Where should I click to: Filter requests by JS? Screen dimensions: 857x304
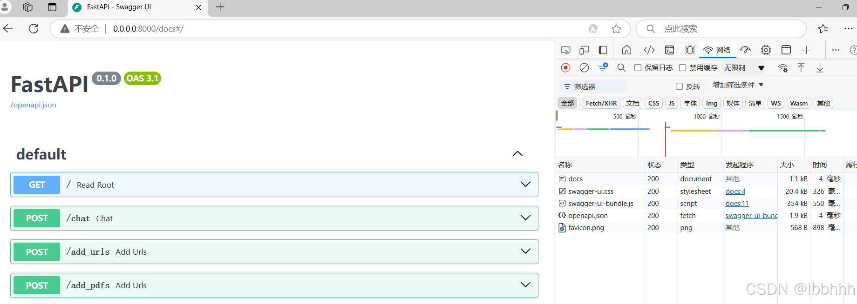[x=671, y=103]
